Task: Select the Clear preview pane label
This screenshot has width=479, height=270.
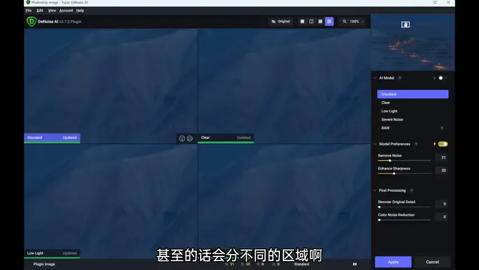Action: (226, 138)
